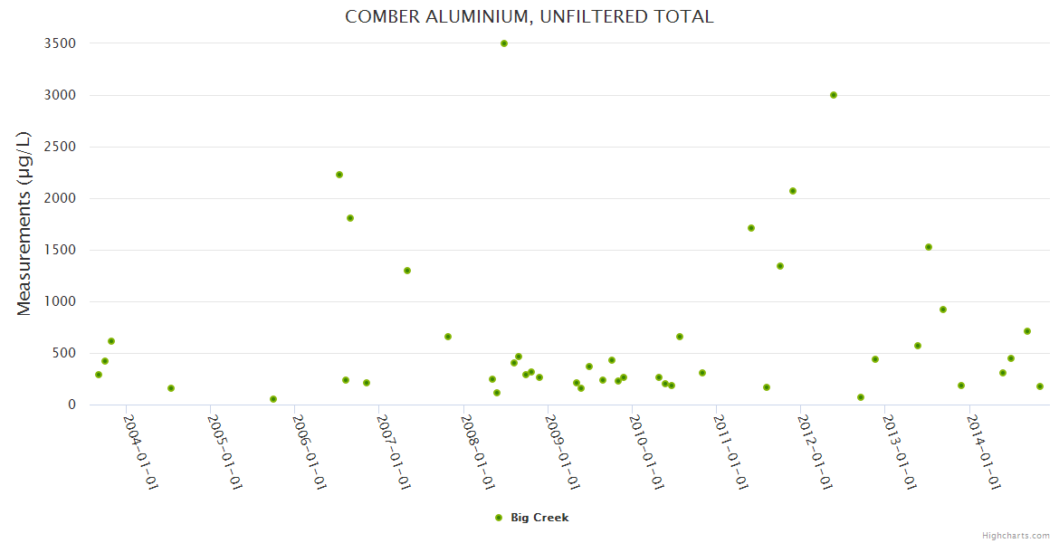The height and width of the screenshot is (543, 1059).
Task: Click the Measurements (µg/L) y-axis title
Action: [24, 224]
